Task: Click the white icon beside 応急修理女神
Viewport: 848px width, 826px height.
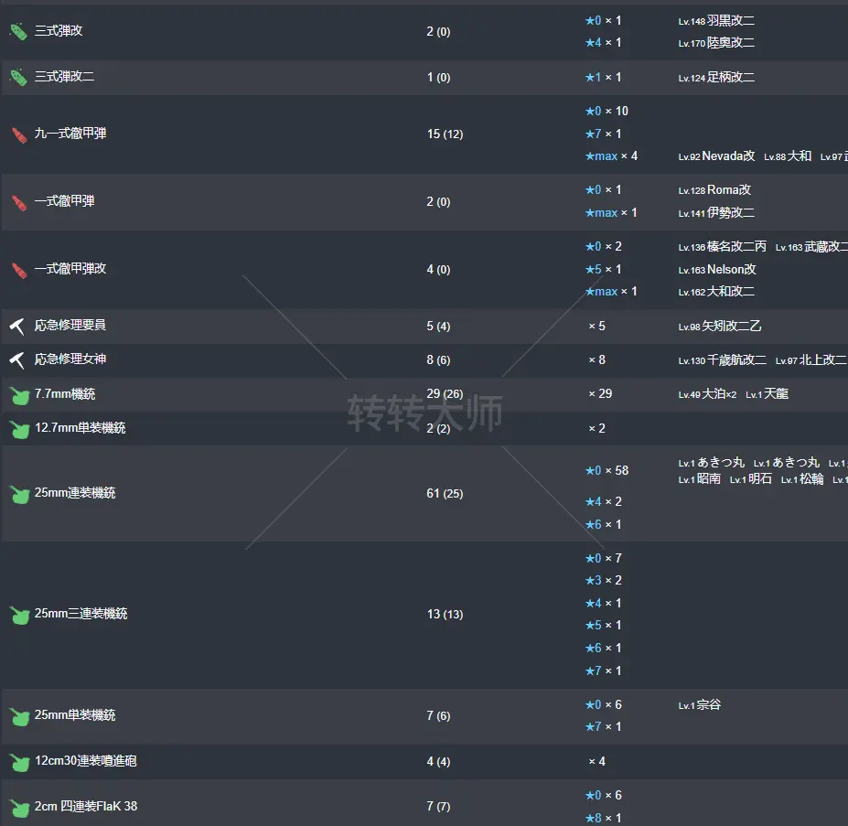Action: tap(17, 360)
